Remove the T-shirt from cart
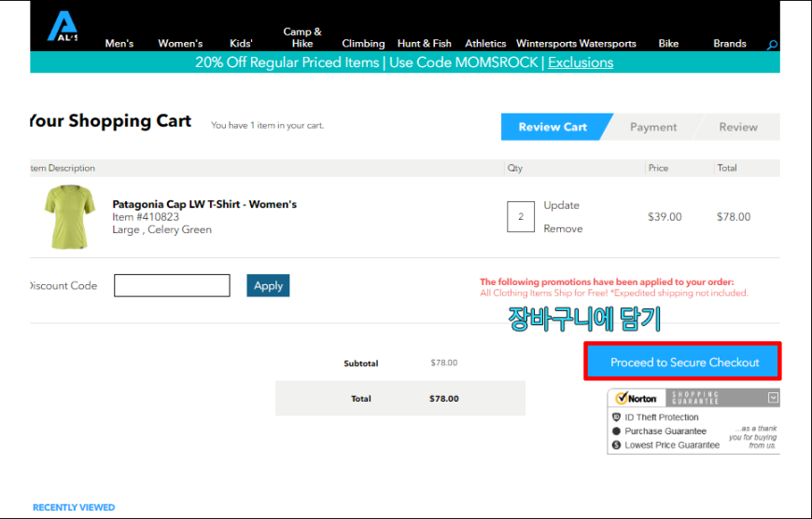Image resolution: width=812 pixels, height=519 pixels. click(x=563, y=228)
